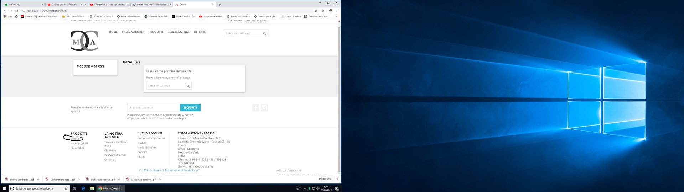The image size is (684, 192).
Task: Expand options for Modalità operative pdf download
Action: point(160,179)
